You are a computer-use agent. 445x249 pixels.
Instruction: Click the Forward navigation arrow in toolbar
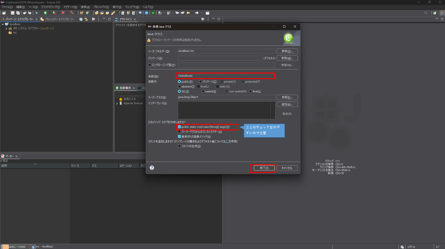pos(197,13)
